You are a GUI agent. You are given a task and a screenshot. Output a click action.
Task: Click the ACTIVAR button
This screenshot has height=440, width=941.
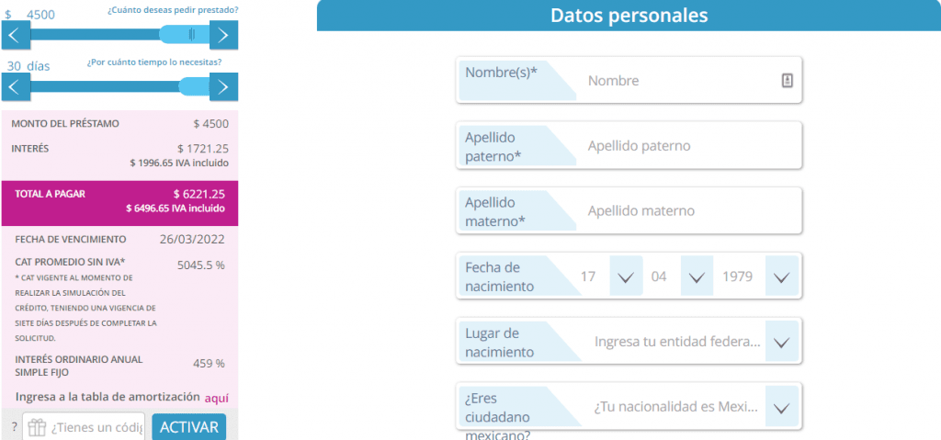(189, 427)
